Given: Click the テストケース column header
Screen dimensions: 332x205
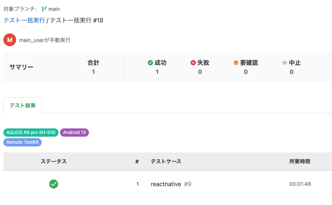Looking at the screenshot, I should click(166, 161).
